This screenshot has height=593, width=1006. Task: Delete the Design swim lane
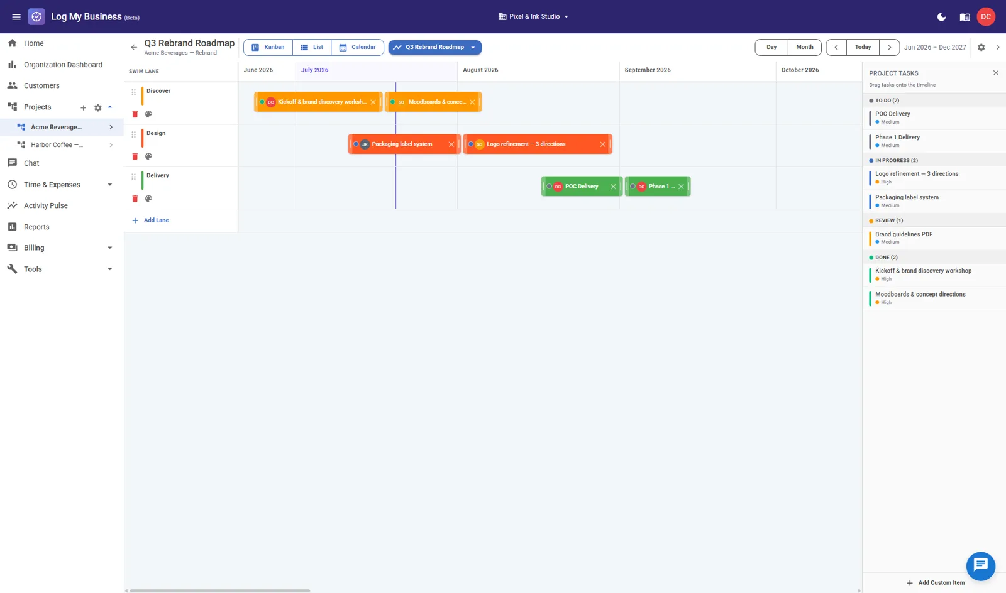click(135, 156)
